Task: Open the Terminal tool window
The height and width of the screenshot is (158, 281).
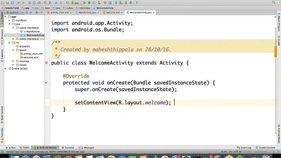Action: (x=68, y=148)
